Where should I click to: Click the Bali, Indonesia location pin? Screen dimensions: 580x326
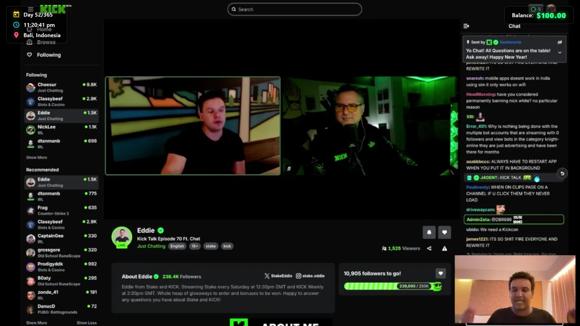pyautogui.click(x=16, y=35)
